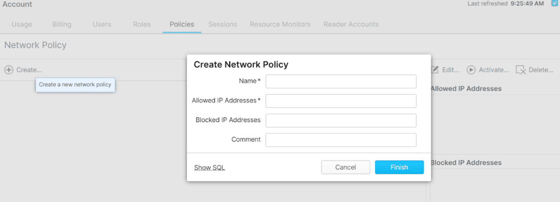Click the Account title text
The height and width of the screenshot is (202, 560).
(x=17, y=4)
